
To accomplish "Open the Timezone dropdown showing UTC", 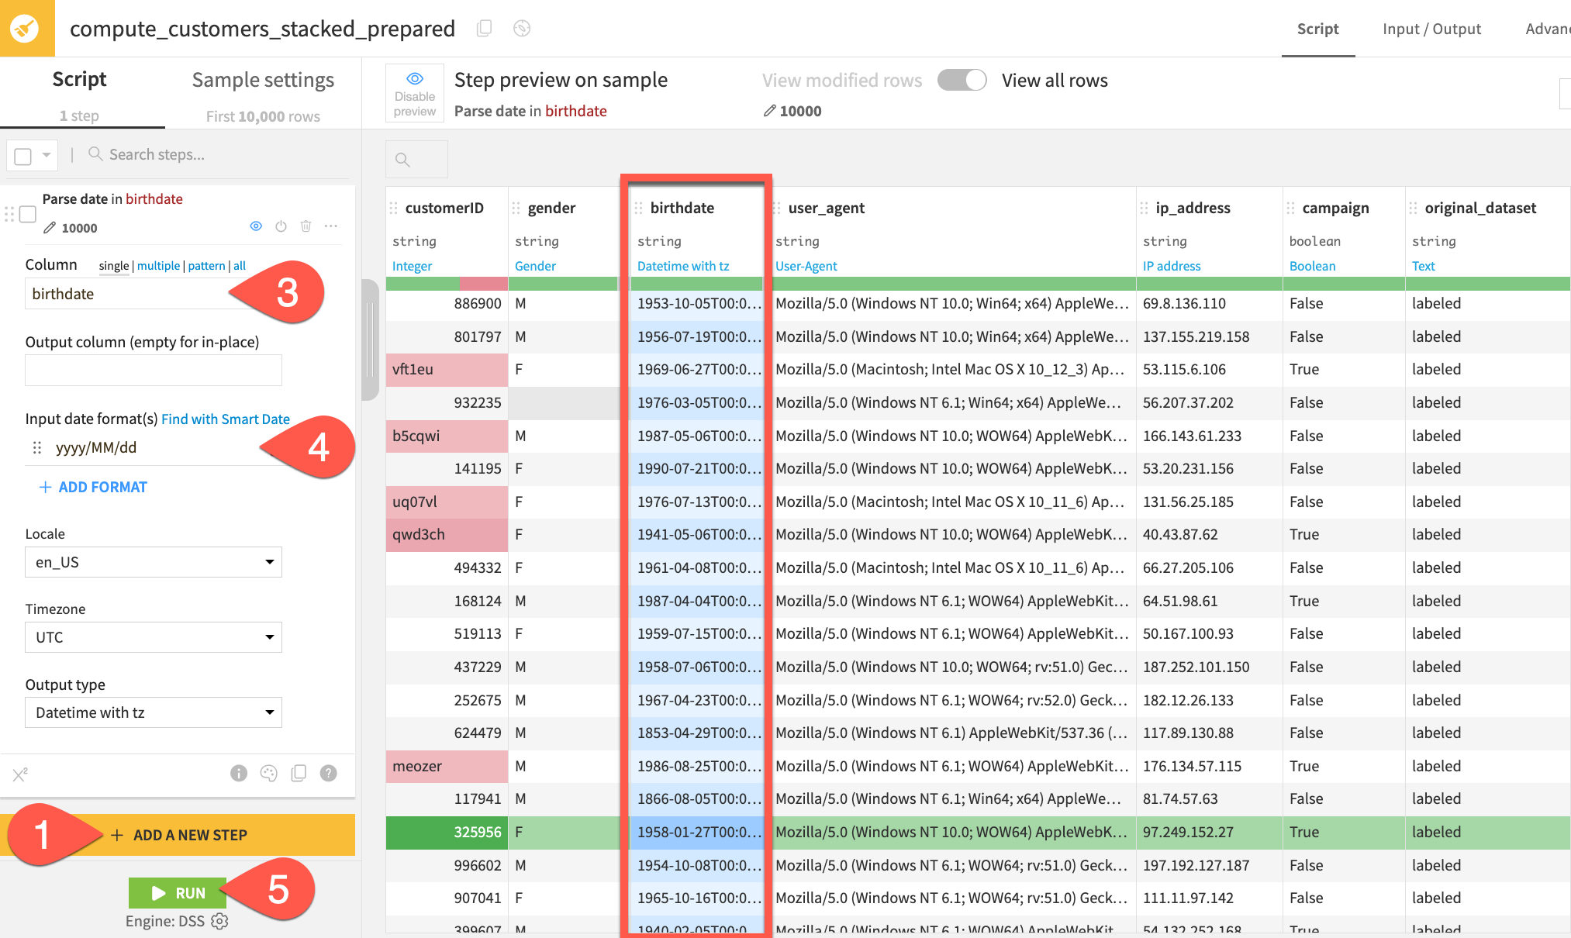I will click(x=153, y=636).
